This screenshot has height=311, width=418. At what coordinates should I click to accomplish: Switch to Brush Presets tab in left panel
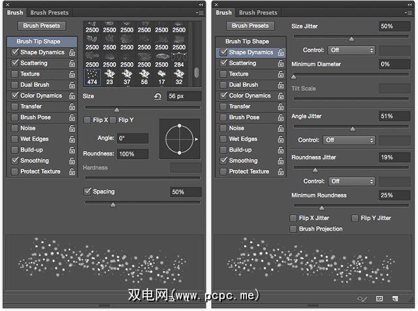pyautogui.click(x=50, y=12)
